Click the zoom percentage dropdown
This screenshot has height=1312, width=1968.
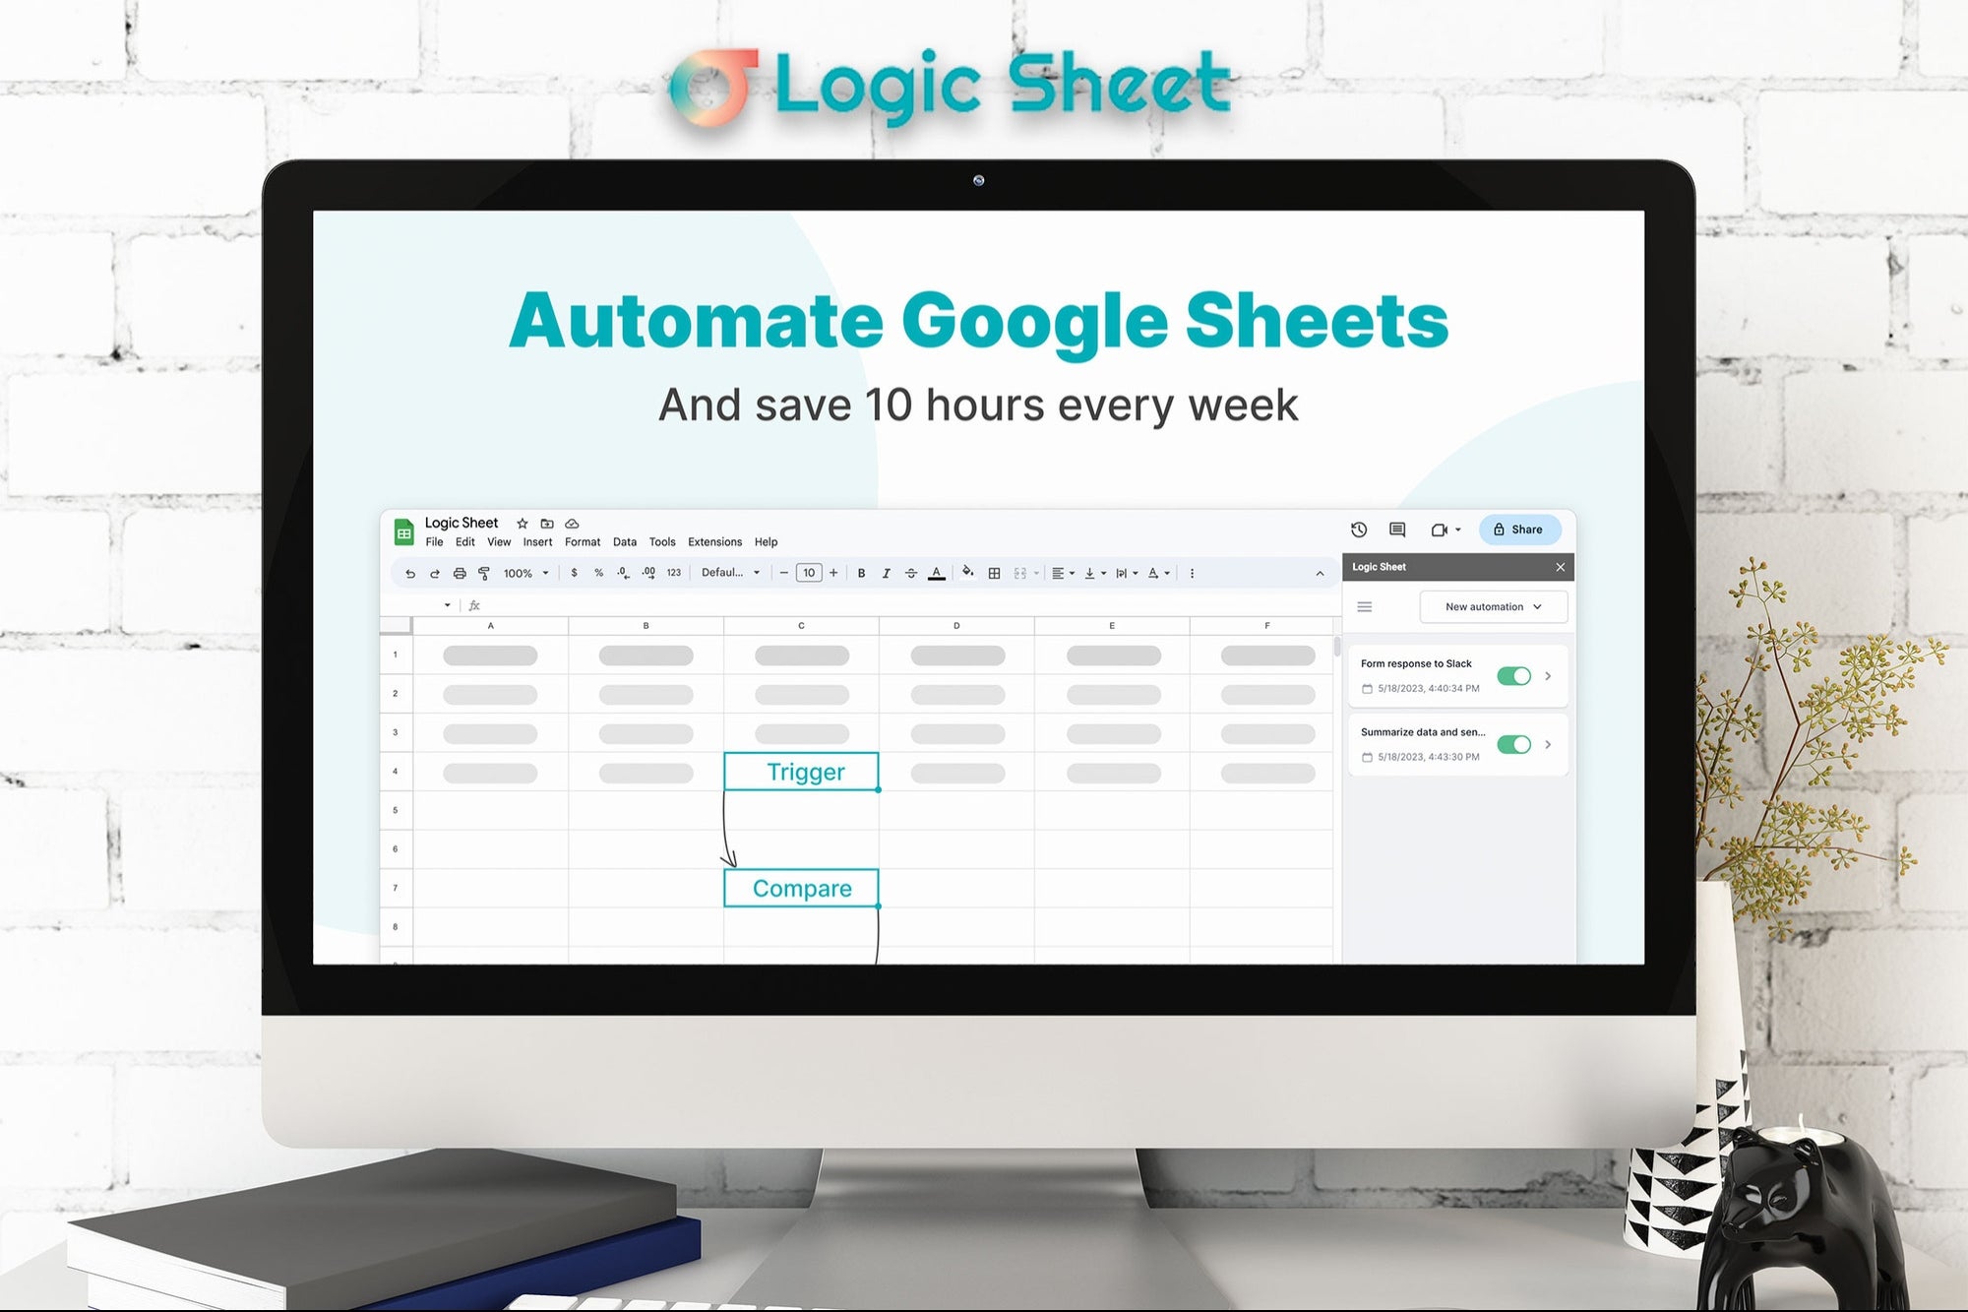[x=523, y=571]
